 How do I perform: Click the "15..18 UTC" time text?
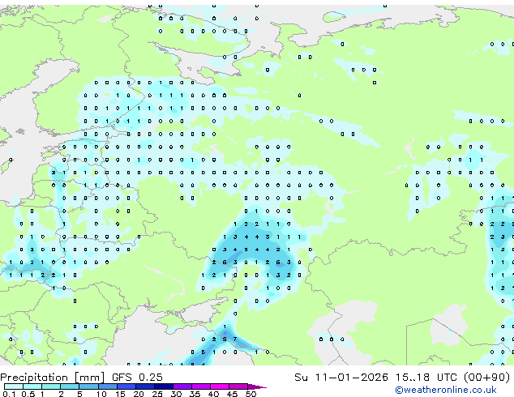click(426, 377)
